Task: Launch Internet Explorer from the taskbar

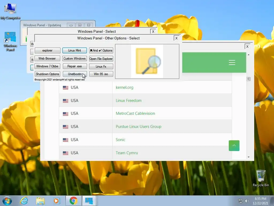Action: tap(24, 201)
